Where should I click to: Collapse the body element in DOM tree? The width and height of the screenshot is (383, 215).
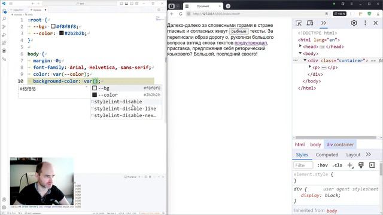pos(300,53)
